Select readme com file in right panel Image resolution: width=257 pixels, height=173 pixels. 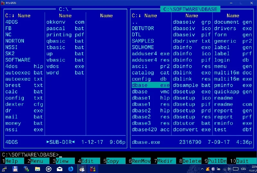[x=233, y=104]
